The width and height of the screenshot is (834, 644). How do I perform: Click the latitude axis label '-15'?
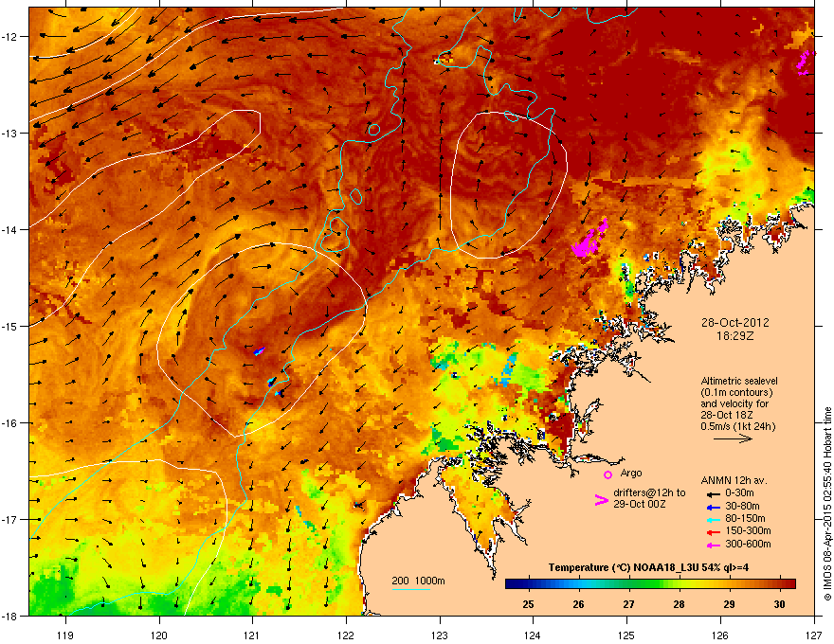(10, 326)
